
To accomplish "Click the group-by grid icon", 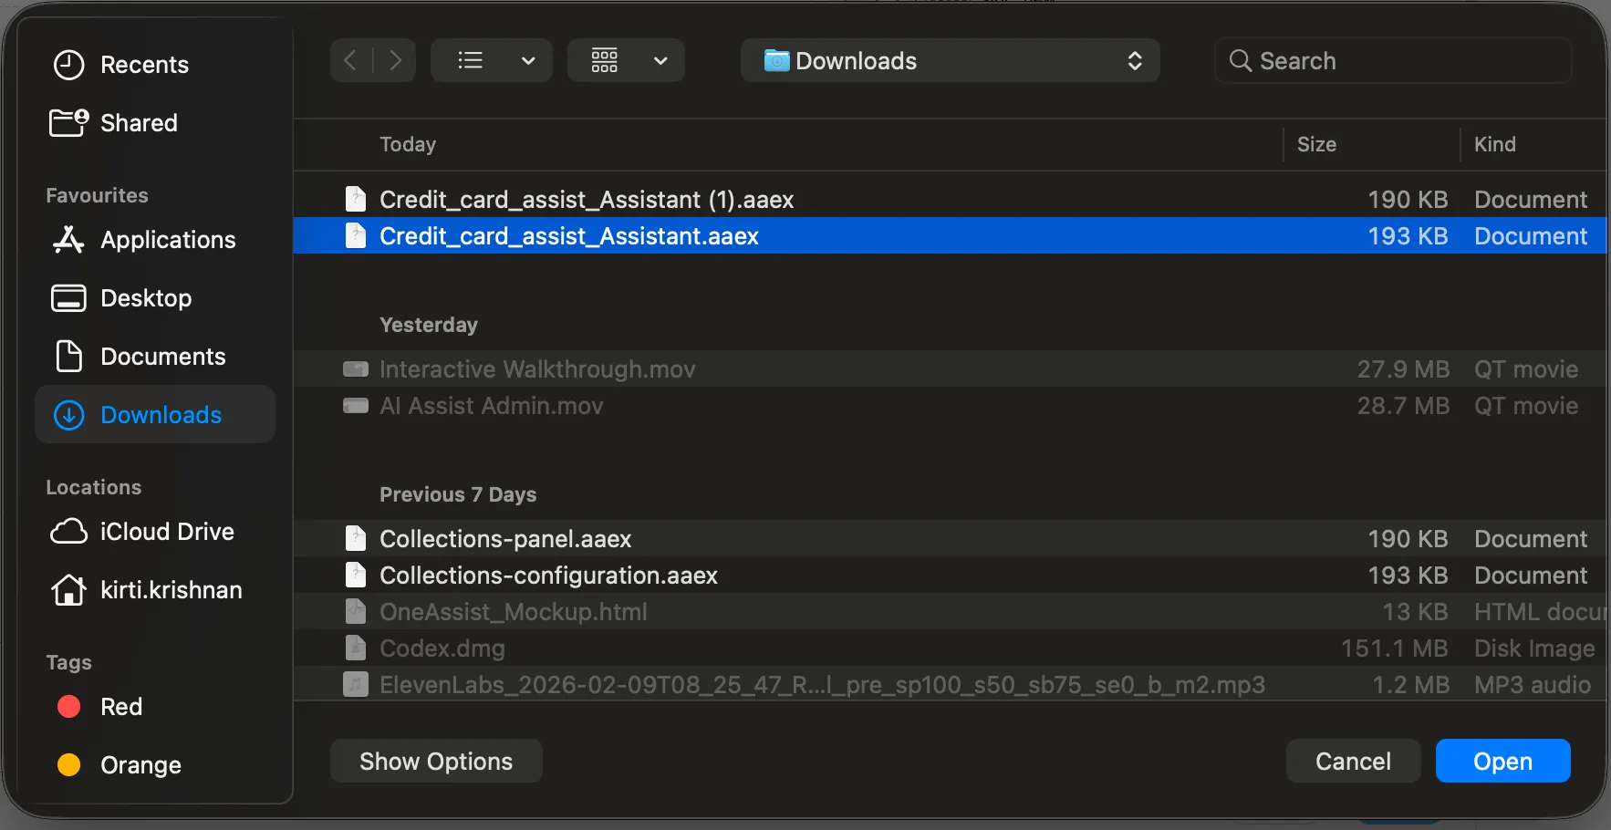I will tap(604, 60).
